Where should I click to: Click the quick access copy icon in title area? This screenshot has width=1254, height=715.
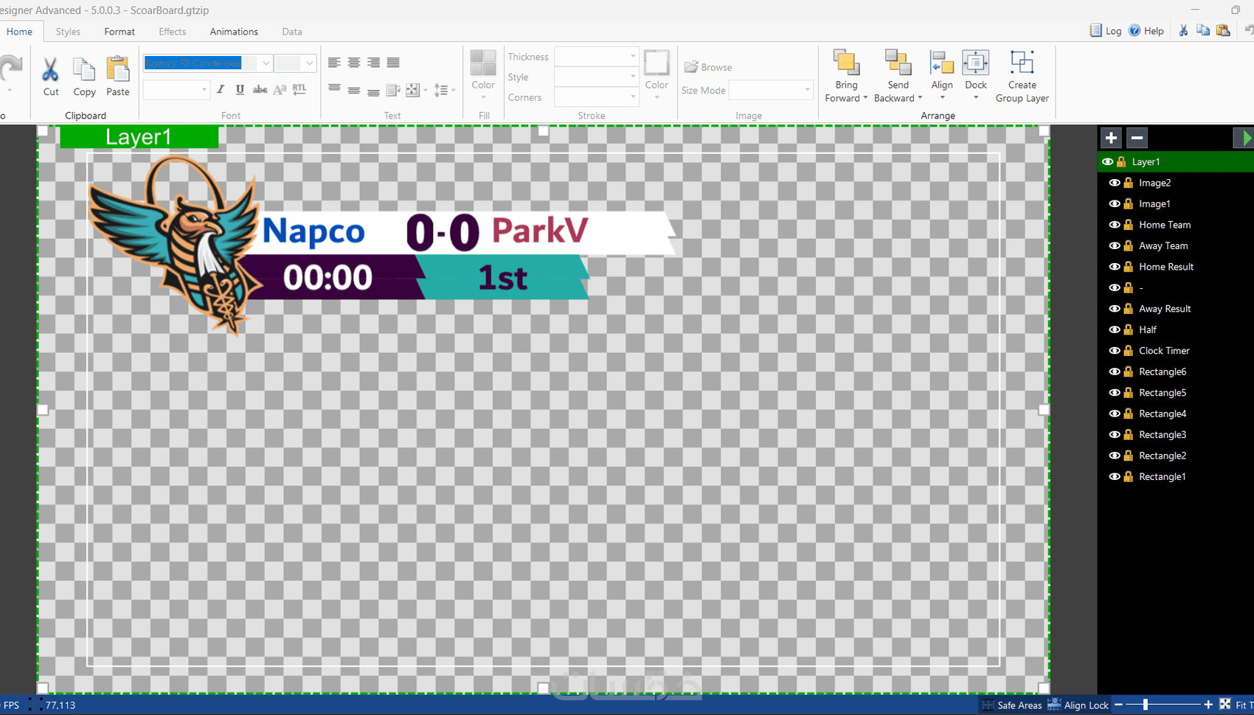coord(1203,30)
